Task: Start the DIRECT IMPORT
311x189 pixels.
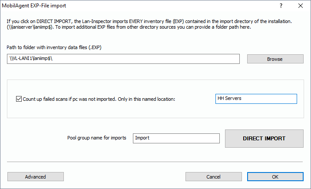Action: click(264, 139)
